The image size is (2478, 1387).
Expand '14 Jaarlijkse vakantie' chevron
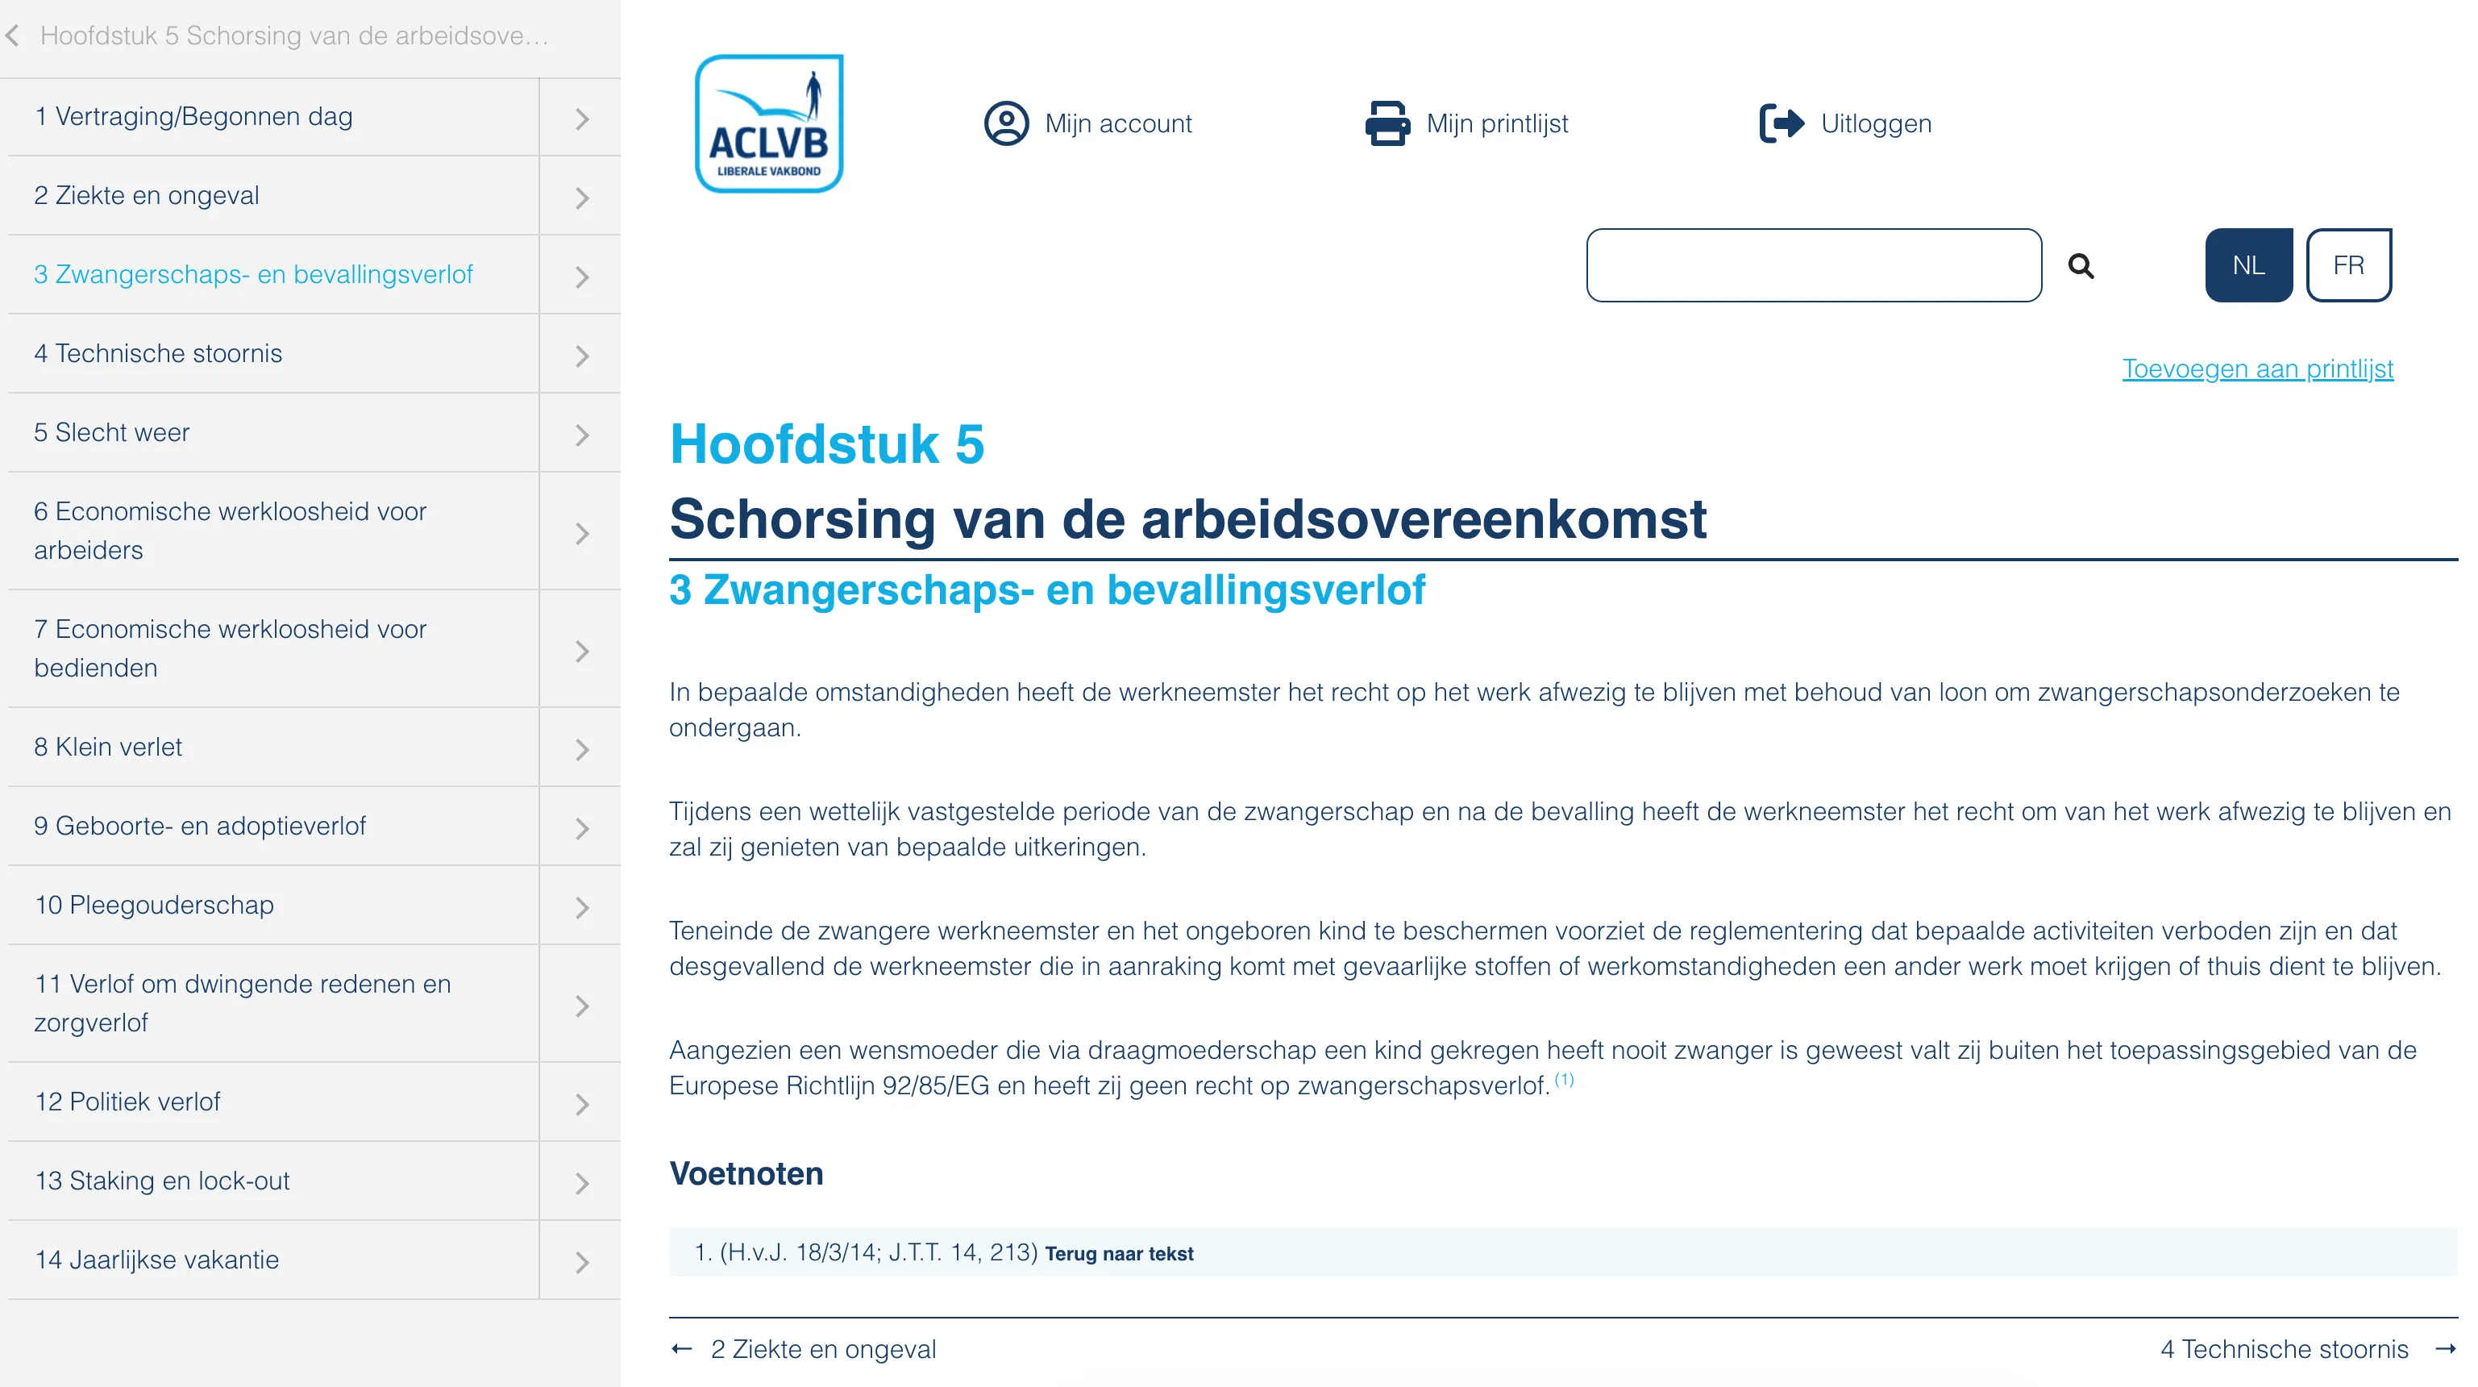click(581, 1262)
